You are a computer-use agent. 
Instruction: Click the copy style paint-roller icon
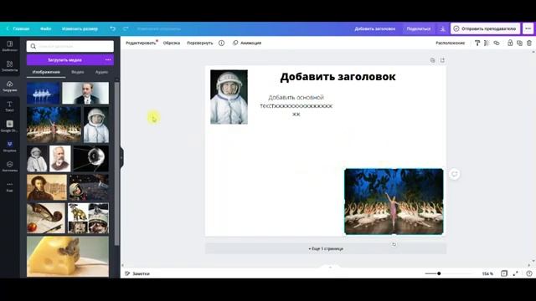coord(477,43)
